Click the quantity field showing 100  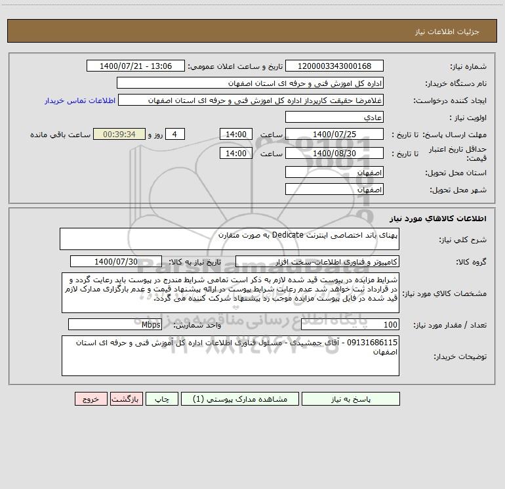coord(350,324)
